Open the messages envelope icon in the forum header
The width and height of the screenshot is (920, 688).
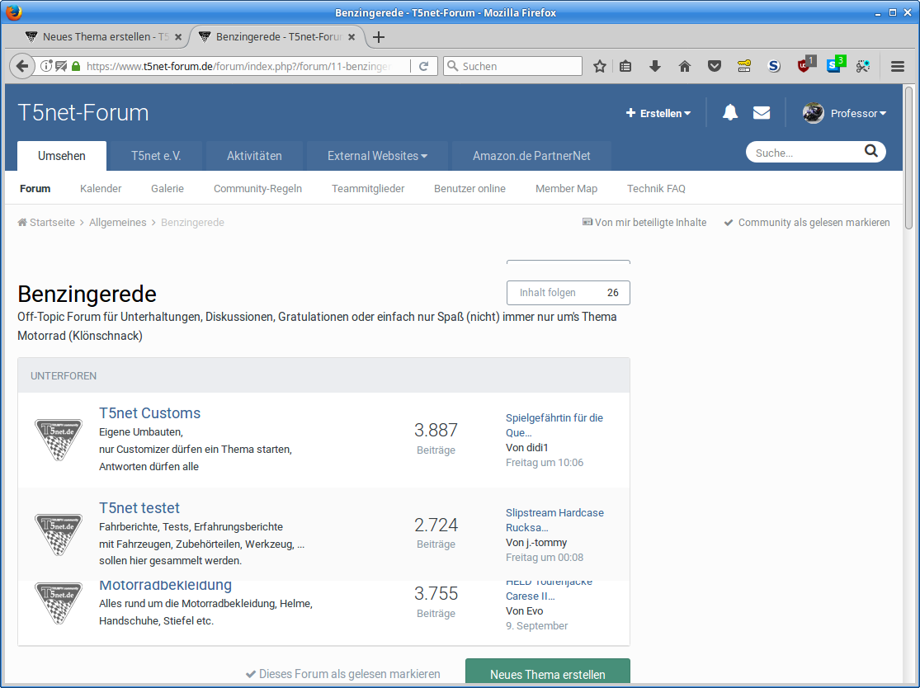pos(761,113)
